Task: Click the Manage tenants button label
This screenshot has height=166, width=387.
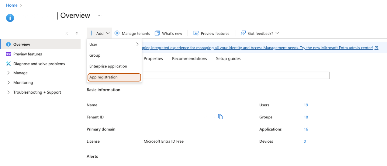Action: [136, 33]
